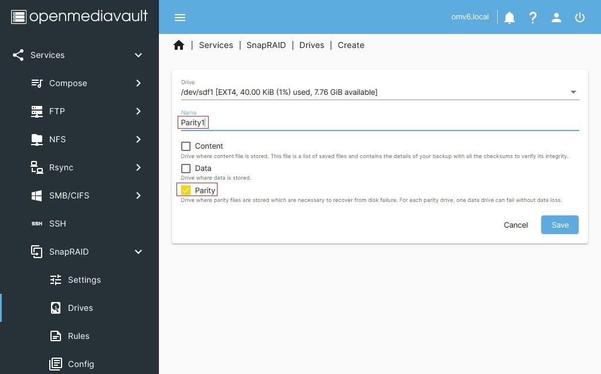The image size is (601, 374).
Task: Click the notification bell icon
Action: coord(509,17)
